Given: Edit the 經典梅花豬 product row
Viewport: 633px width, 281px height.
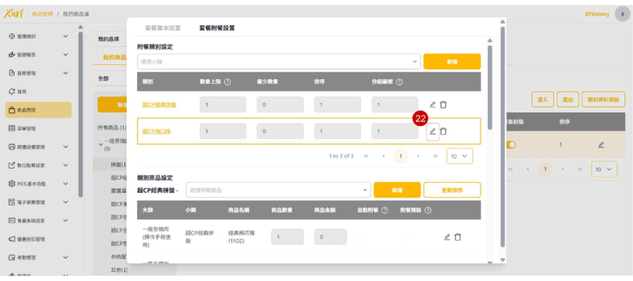Looking at the screenshot, I should pos(447,237).
